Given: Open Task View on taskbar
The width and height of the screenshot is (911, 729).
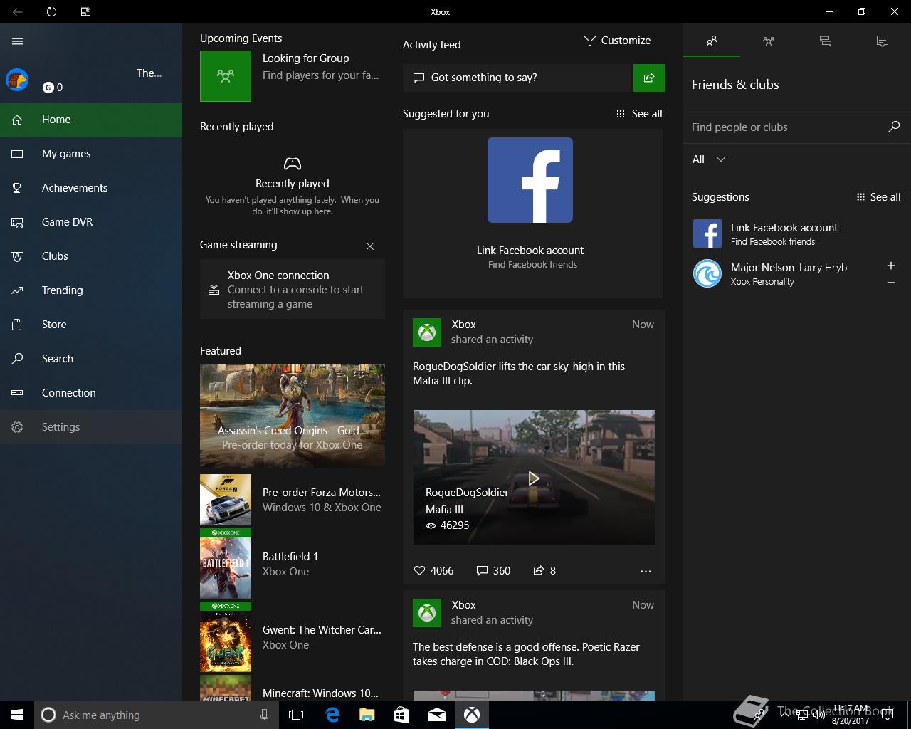Looking at the screenshot, I should pos(296,715).
